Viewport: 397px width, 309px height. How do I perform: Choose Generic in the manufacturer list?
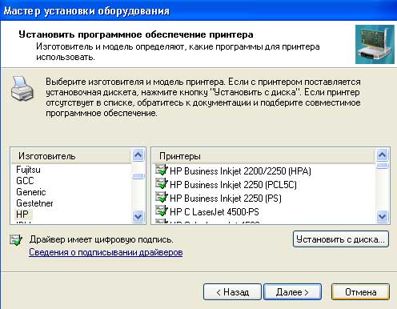click(x=31, y=192)
